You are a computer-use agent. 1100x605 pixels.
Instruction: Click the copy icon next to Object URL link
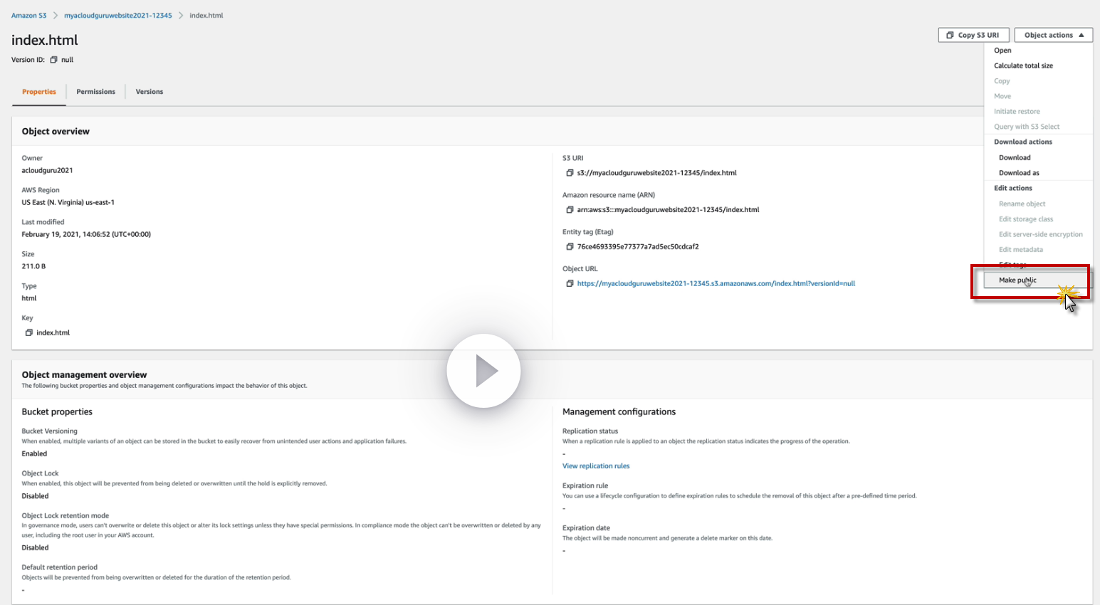[570, 283]
